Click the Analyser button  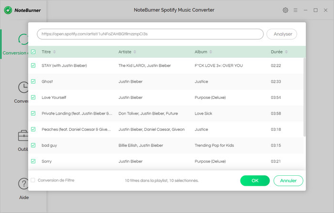pos(282,34)
